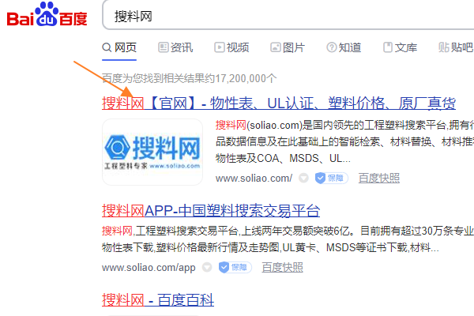Click the 搜料网 logo thumbnail
Screen dimensions: 474x316
coord(152,152)
